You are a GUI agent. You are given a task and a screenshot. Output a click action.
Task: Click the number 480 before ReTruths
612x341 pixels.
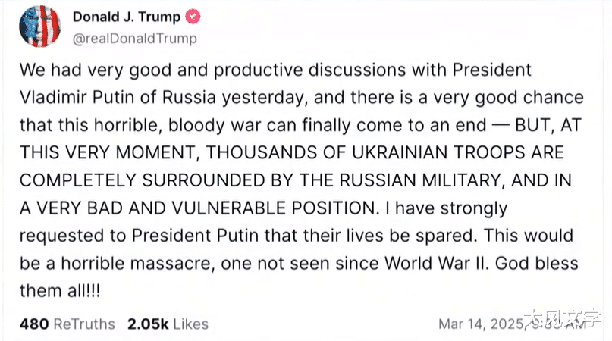(x=33, y=324)
